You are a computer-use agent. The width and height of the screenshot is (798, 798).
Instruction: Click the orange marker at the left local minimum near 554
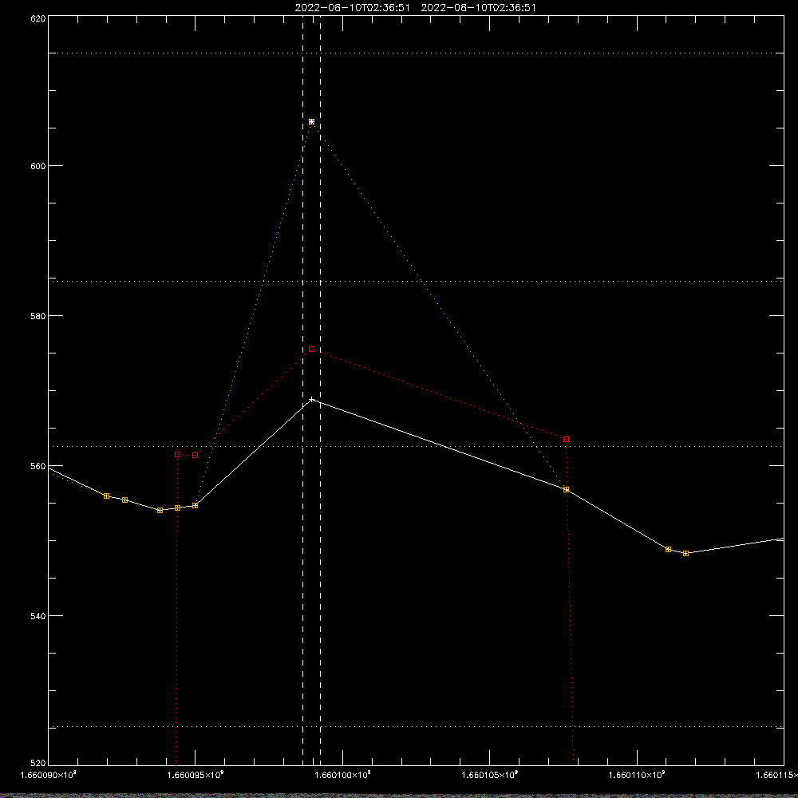[x=160, y=510]
